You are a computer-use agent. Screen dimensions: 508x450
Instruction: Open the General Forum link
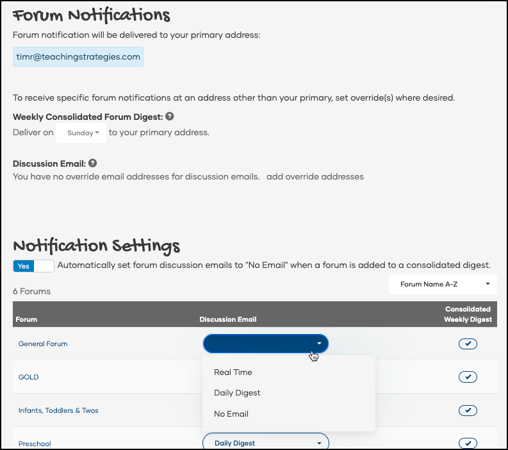point(43,344)
